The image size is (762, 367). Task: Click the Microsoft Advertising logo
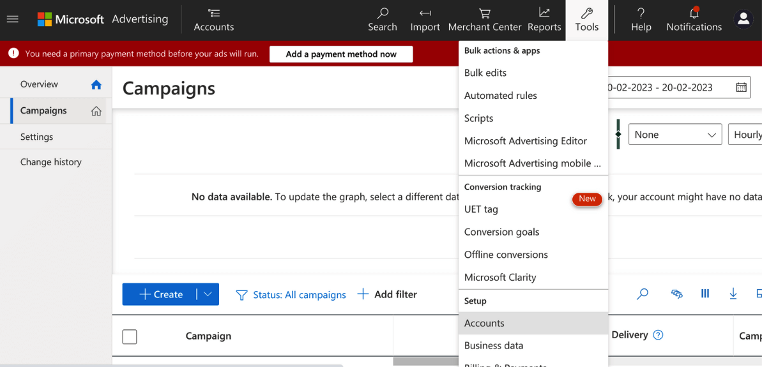pyautogui.click(x=103, y=19)
